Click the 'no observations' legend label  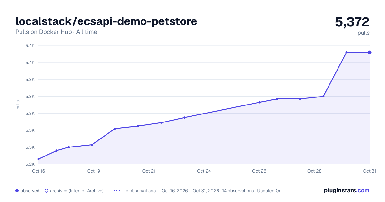(139, 191)
